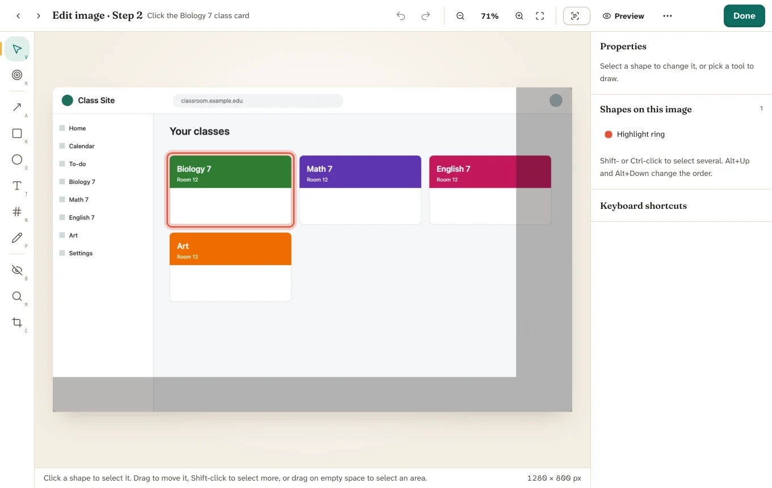The width and height of the screenshot is (772, 488).
Task: Click the Math 7 card in the image
Action: 360,190
